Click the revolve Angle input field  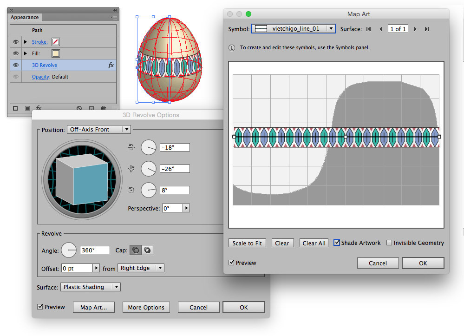(x=95, y=250)
